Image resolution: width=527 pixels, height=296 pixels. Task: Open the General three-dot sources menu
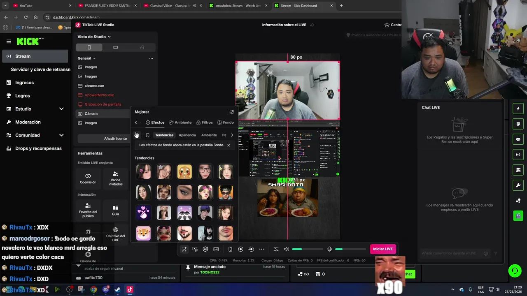point(151,58)
